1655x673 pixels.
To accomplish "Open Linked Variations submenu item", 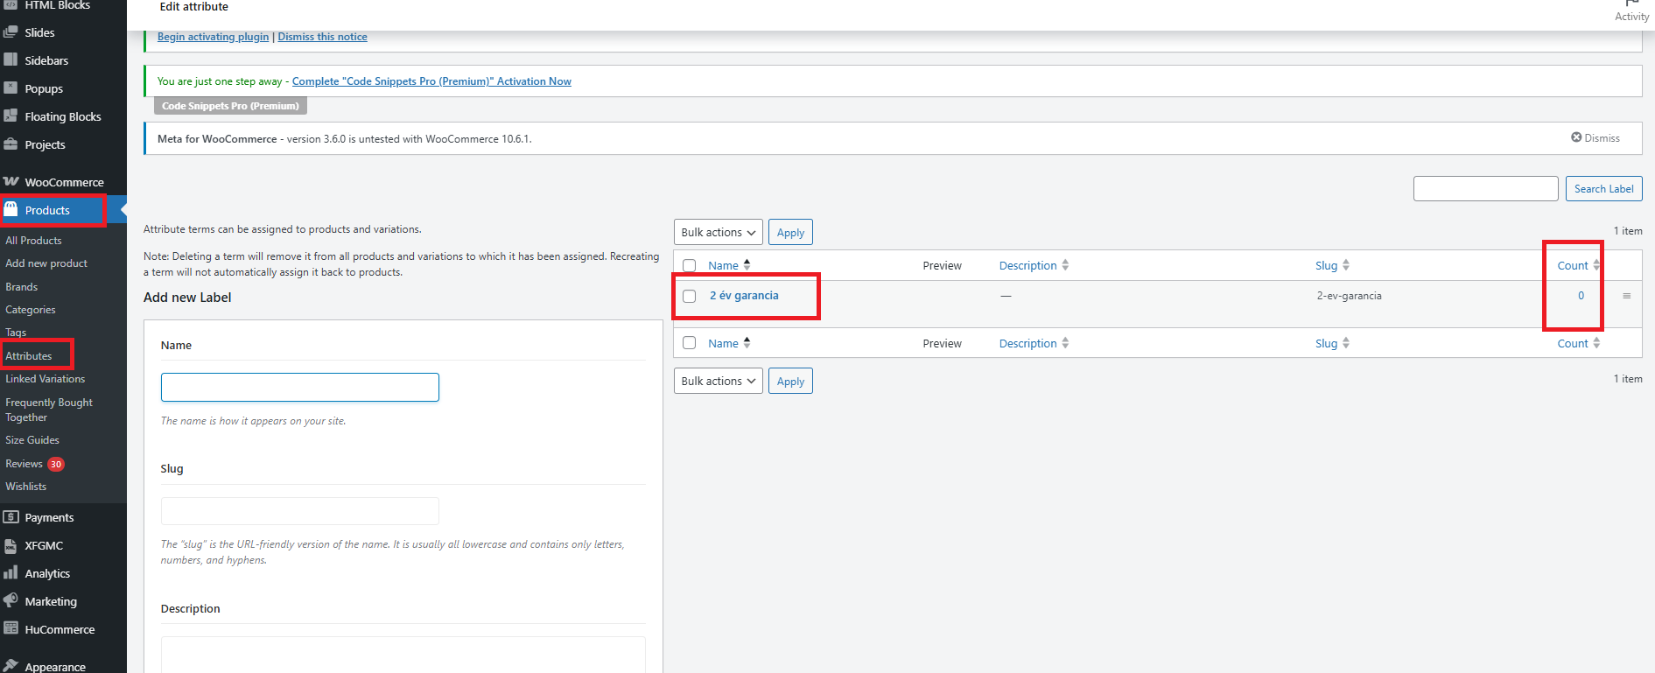I will (46, 379).
